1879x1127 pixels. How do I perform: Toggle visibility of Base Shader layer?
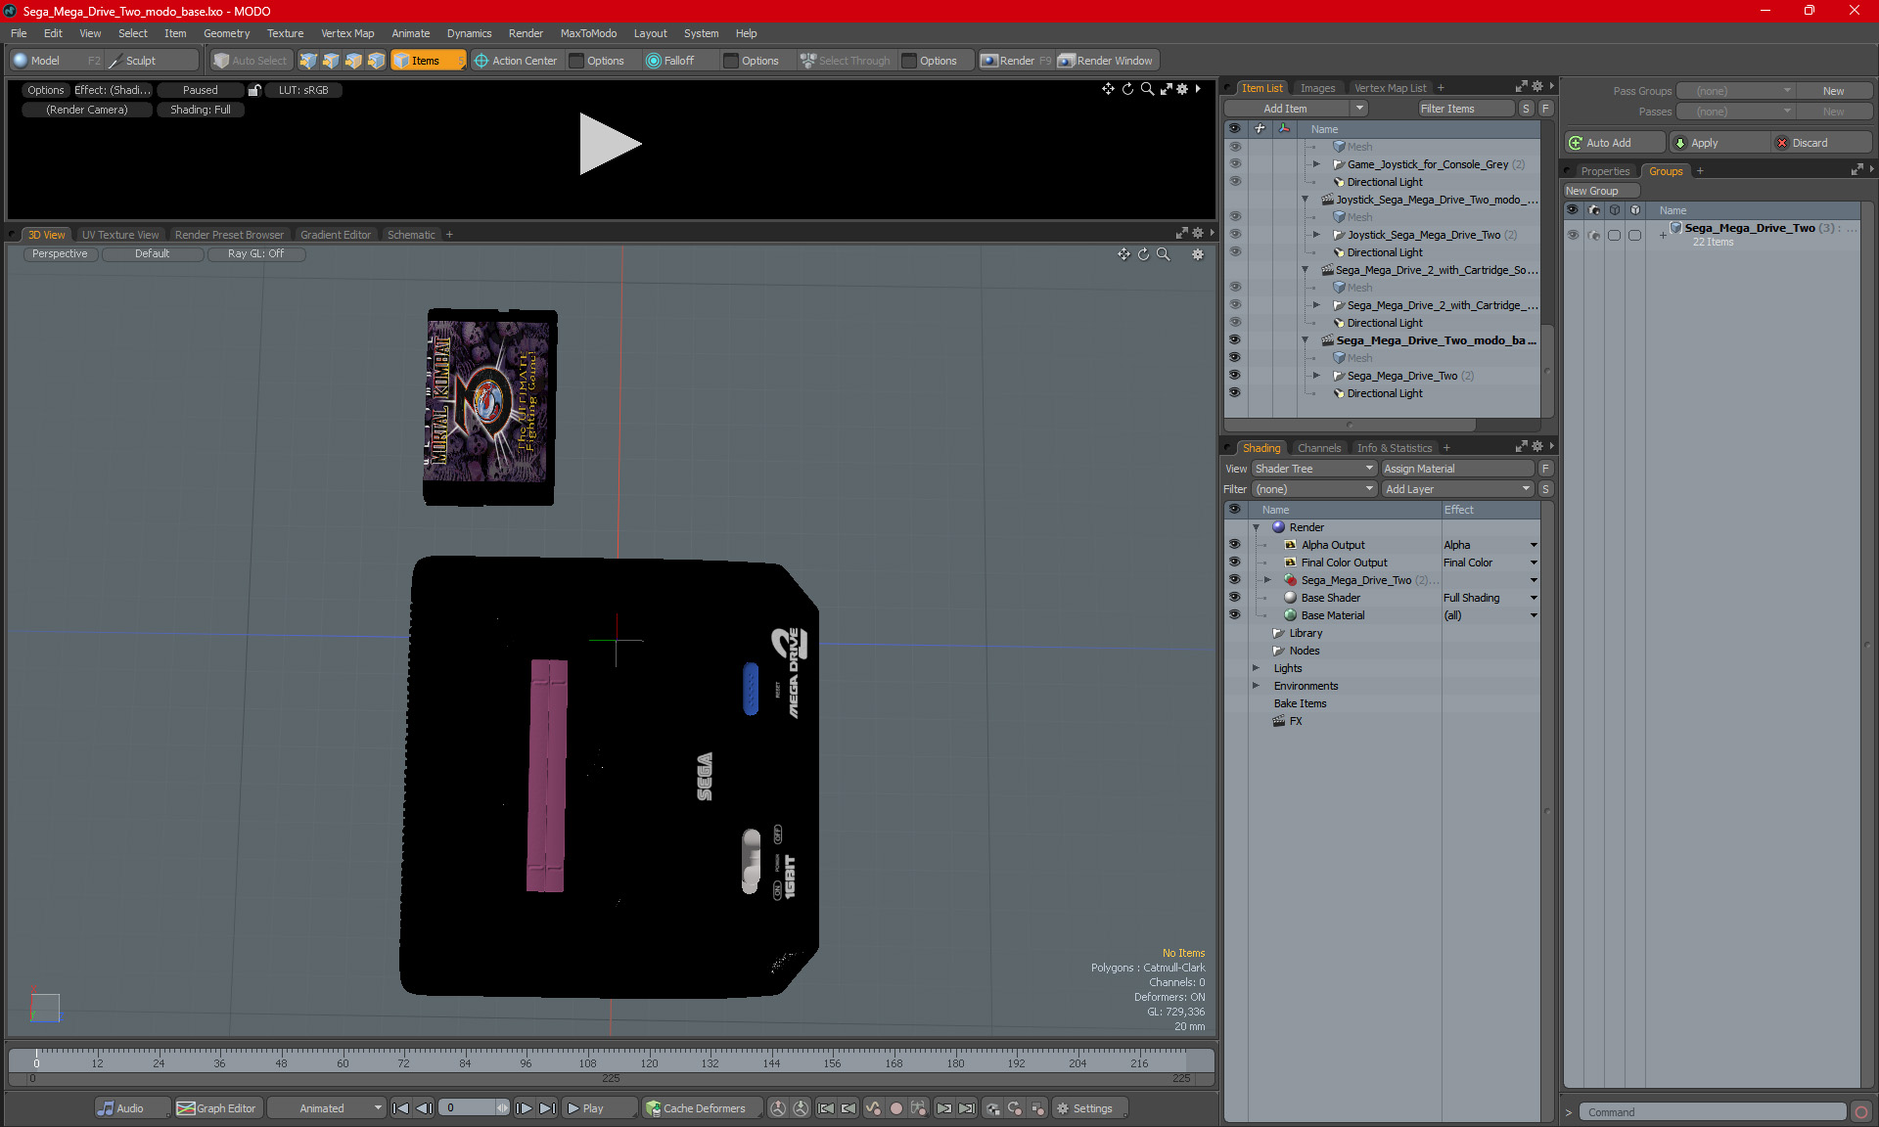click(1234, 598)
